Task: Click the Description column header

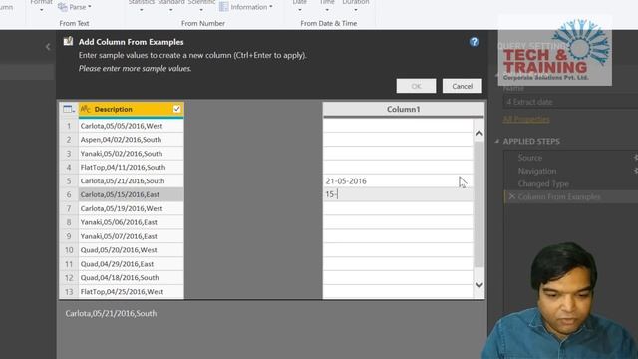Action: click(x=131, y=109)
